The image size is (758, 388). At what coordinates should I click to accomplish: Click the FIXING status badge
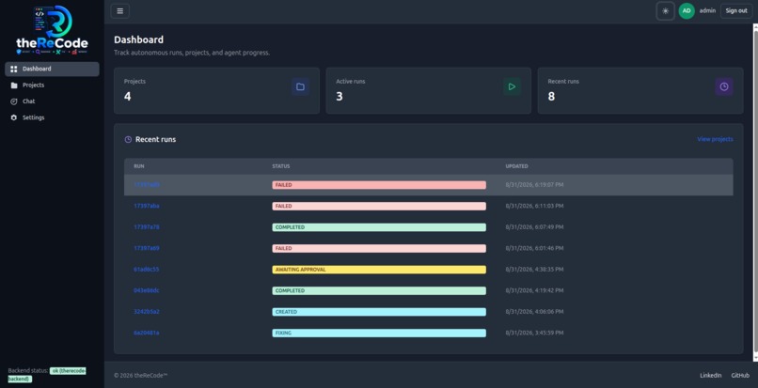pyautogui.click(x=379, y=333)
